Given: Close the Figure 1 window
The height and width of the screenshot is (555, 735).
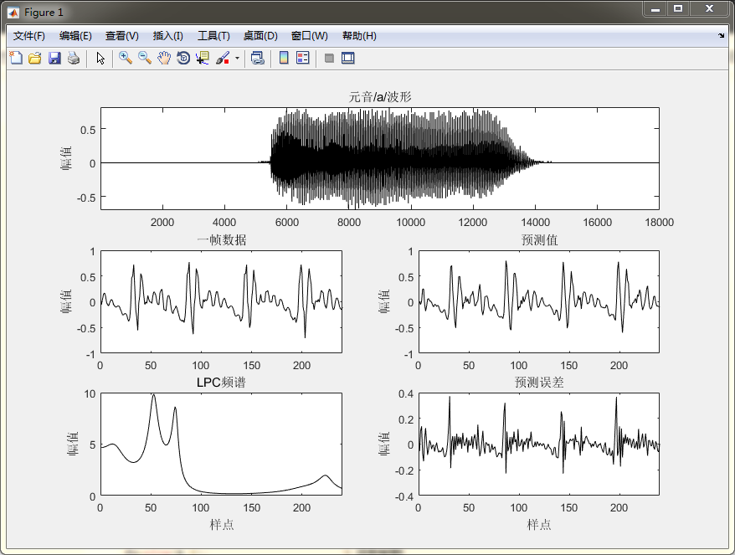Looking at the screenshot, I should tap(709, 9).
